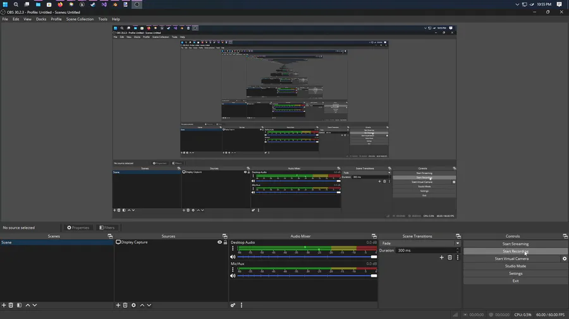This screenshot has width=569, height=319.
Task: Remove selected source with trash icon
Action: [125, 305]
